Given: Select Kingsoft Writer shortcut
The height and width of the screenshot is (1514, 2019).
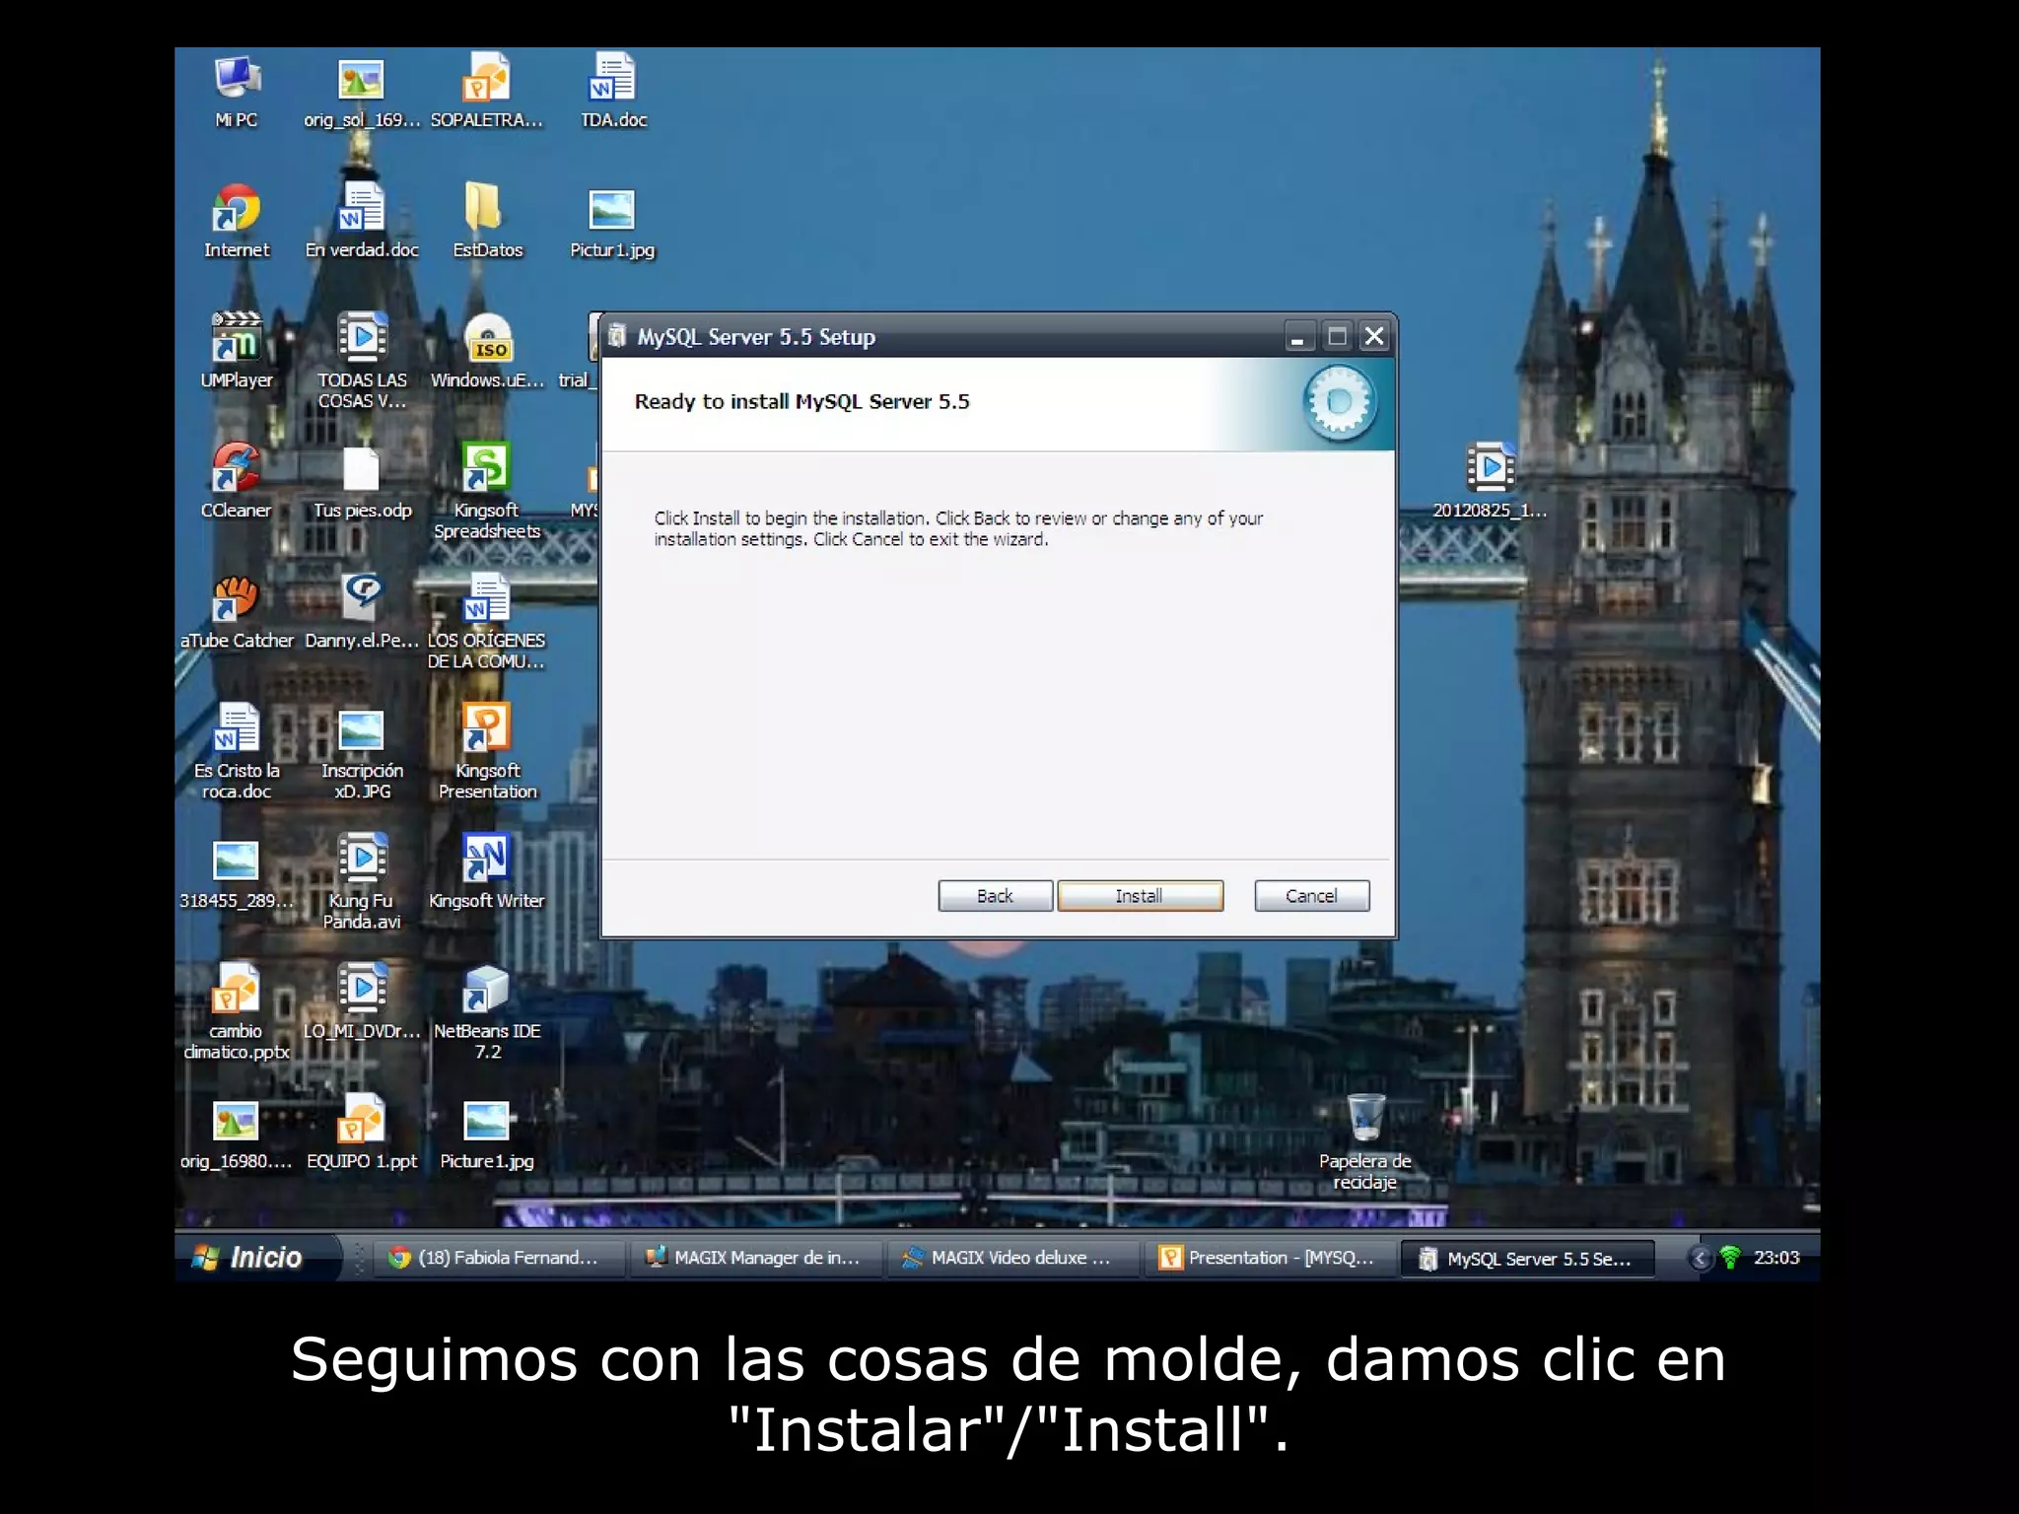Looking at the screenshot, I should point(487,872).
